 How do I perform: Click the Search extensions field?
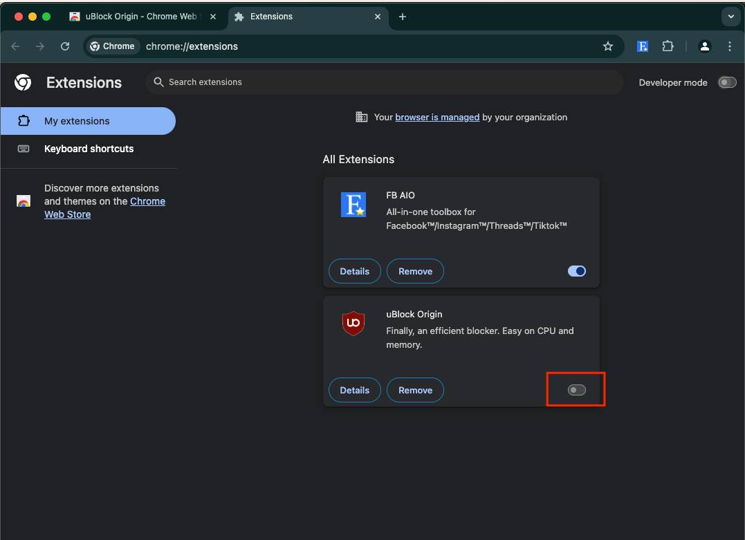[385, 82]
